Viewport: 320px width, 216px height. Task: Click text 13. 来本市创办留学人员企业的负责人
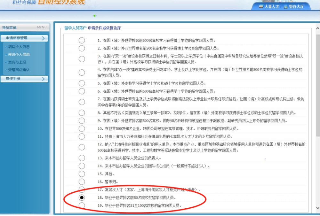click(x=129, y=158)
